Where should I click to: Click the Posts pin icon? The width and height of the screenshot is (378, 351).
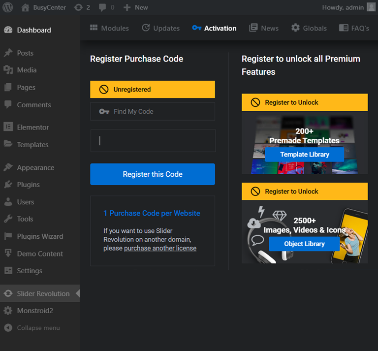pyautogui.click(x=8, y=53)
